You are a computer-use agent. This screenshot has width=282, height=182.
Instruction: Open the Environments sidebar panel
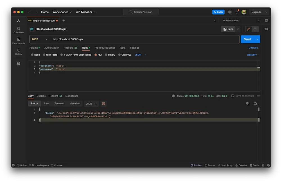(x=18, y=41)
